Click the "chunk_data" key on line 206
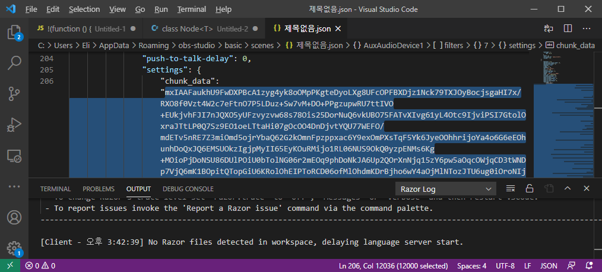 (189, 81)
